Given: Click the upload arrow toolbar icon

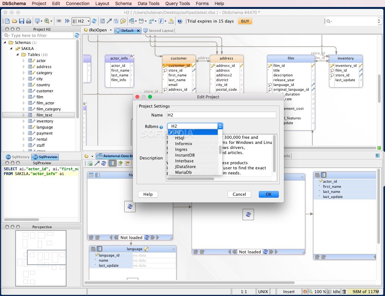Looking at the screenshot, I should pyautogui.click(x=171, y=21).
